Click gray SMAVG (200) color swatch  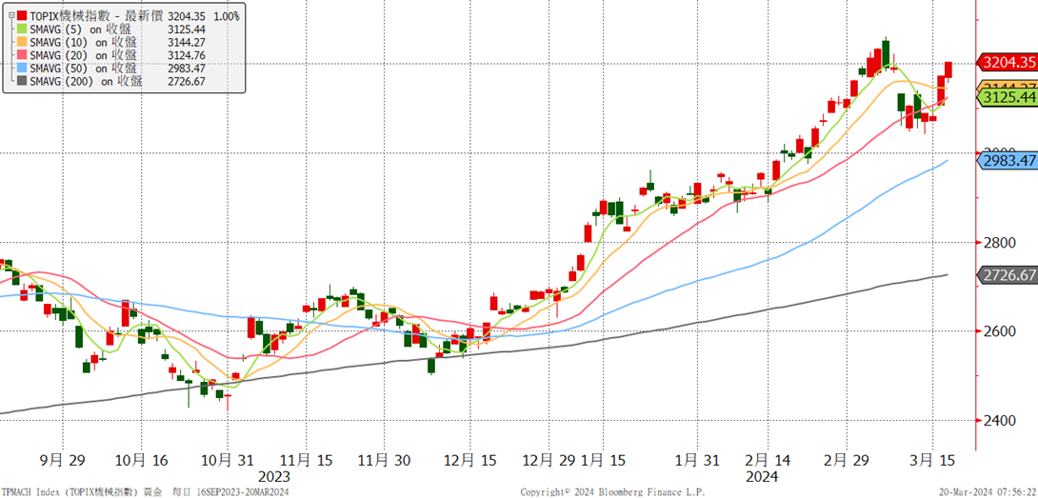(21, 82)
